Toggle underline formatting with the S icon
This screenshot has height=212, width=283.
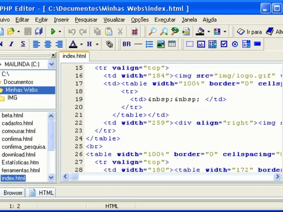point(23,44)
